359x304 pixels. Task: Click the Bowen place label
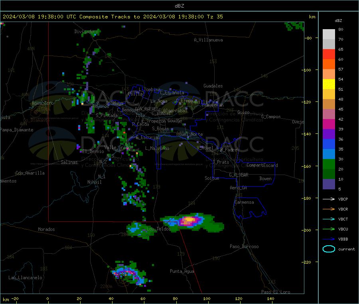265,179
